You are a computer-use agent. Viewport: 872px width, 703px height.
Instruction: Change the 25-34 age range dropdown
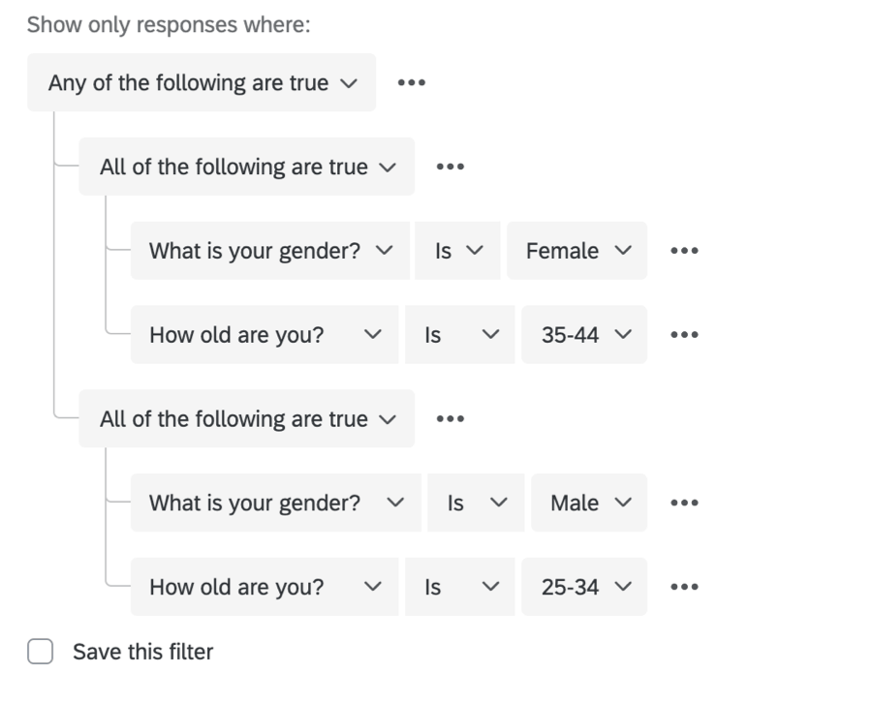pos(584,588)
